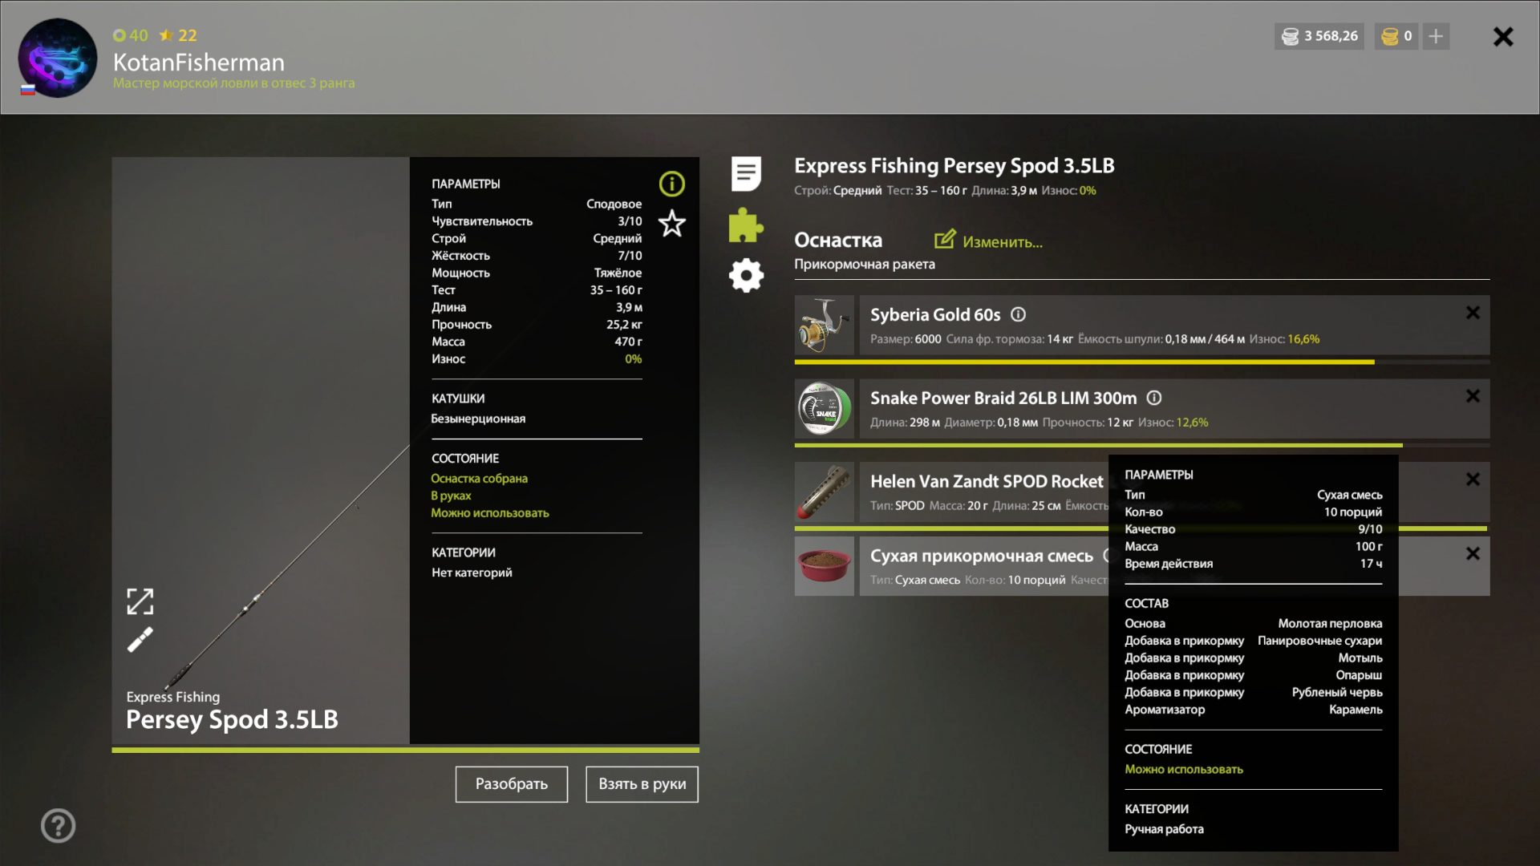Click the Прикормочная ракета rig label
The width and height of the screenshot is (1540, 866).
coord(865,264)
